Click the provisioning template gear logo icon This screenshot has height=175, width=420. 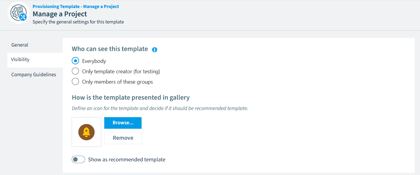point(18,13)
